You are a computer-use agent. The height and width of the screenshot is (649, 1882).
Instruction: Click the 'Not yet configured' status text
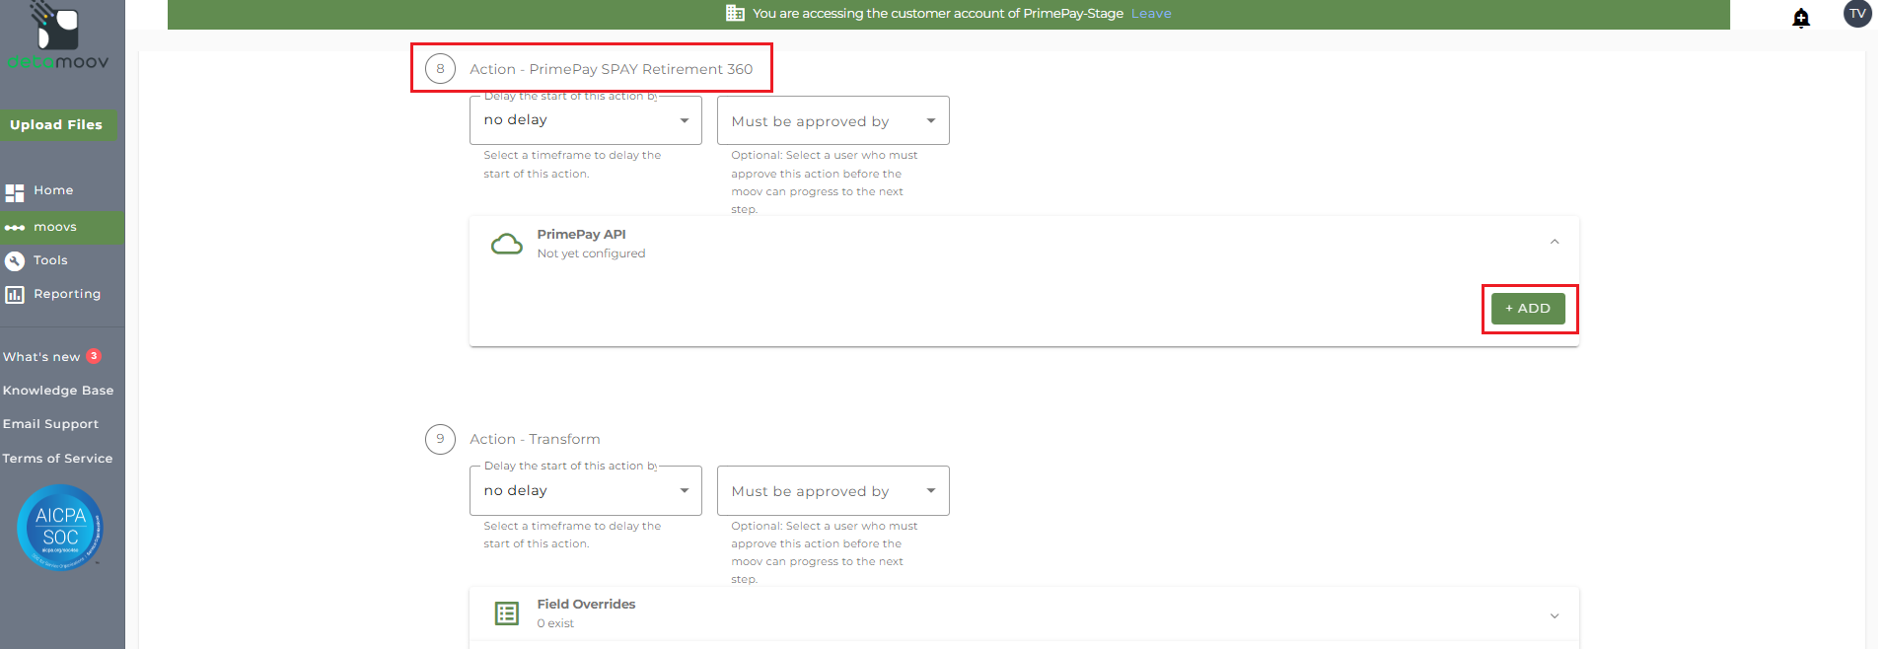(x=591, y=253)
